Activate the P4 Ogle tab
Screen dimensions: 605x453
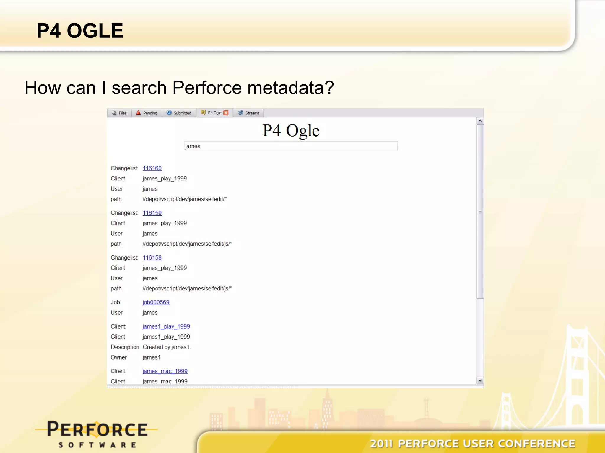point(214,113)
